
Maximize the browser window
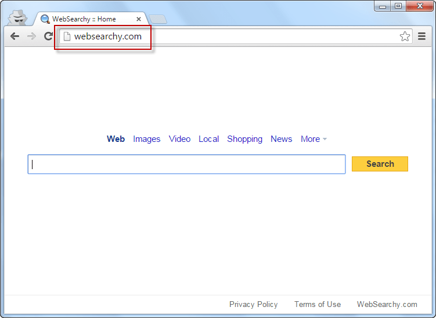pos(398,6)
